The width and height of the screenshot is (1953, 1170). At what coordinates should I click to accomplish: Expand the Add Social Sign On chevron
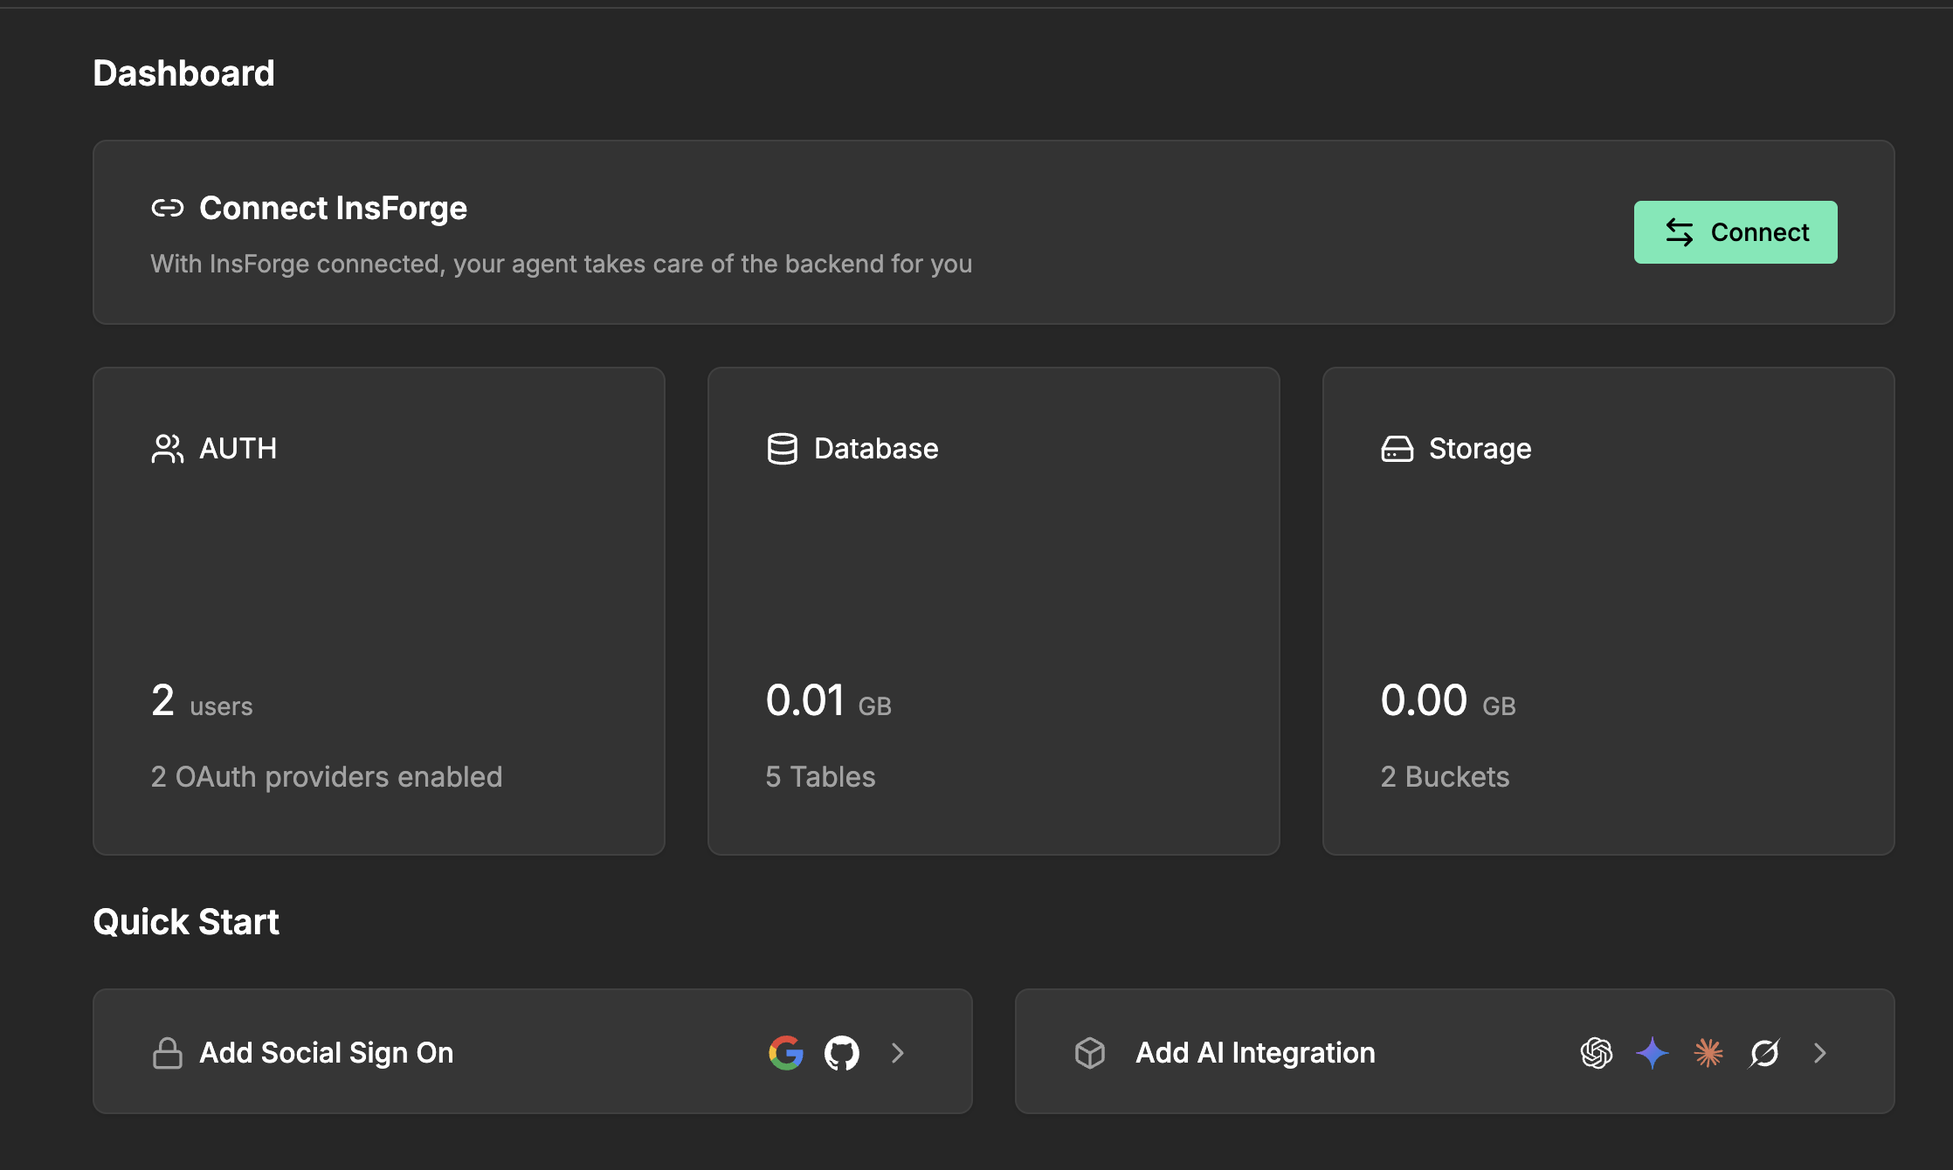[898, 1052]
